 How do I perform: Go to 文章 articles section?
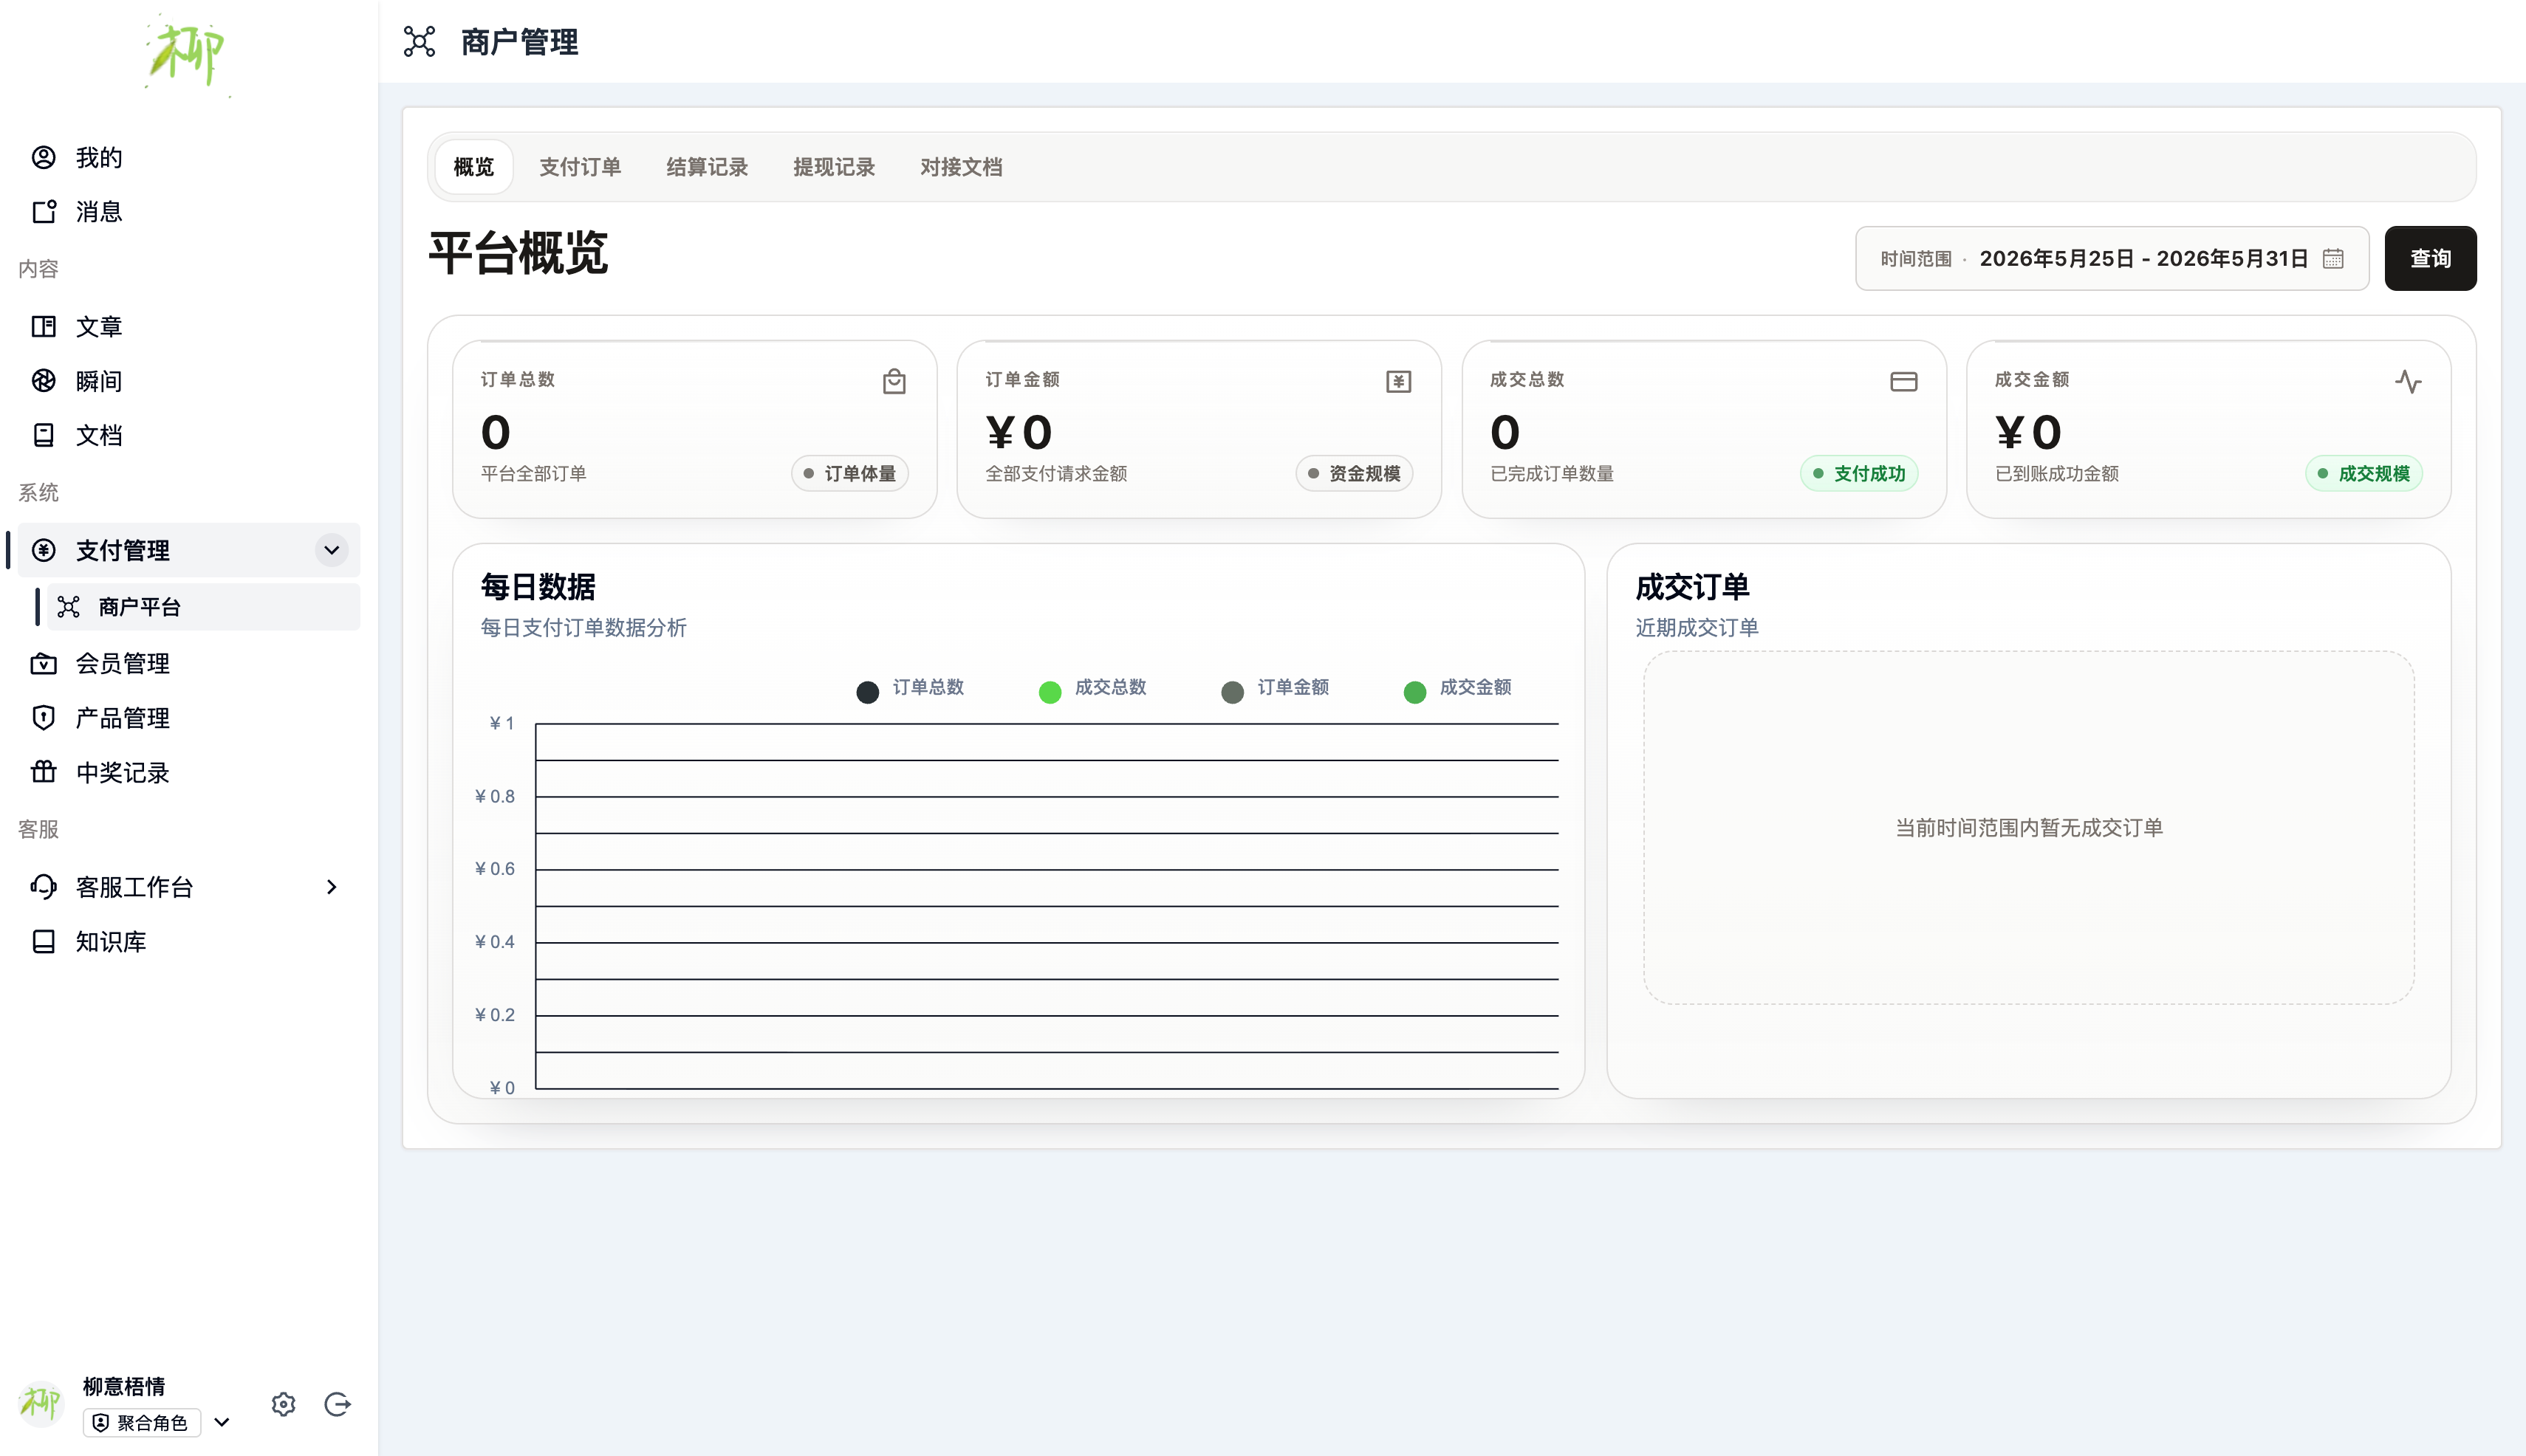189,326
